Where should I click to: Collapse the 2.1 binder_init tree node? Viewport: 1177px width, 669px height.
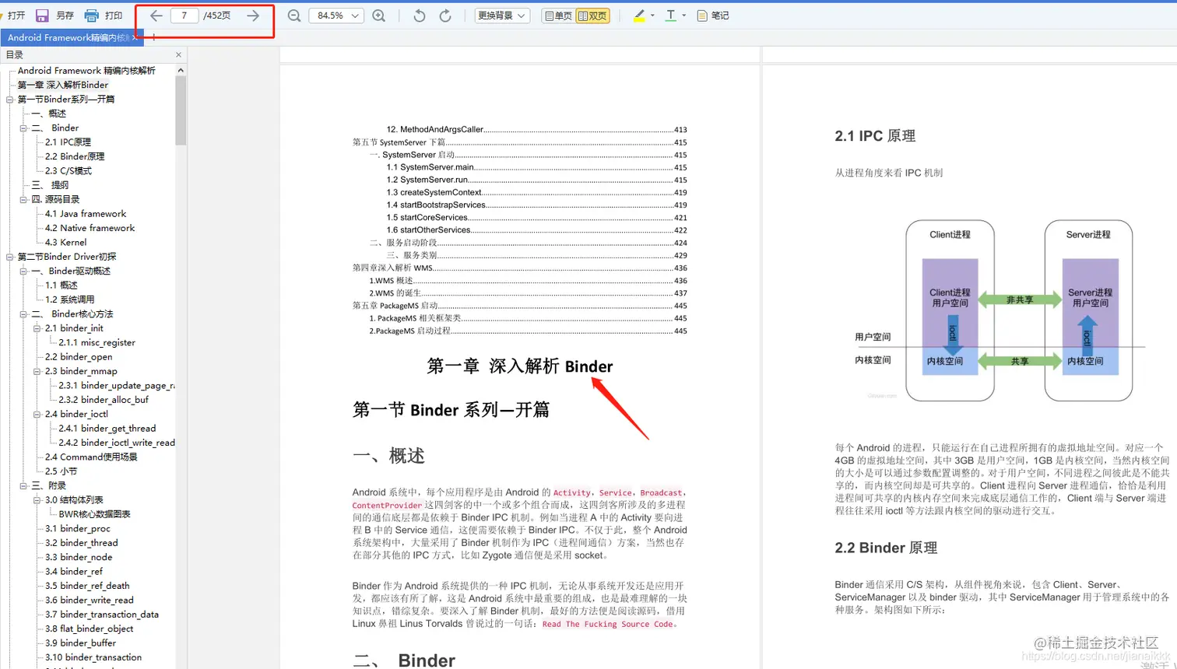(37, 328)
